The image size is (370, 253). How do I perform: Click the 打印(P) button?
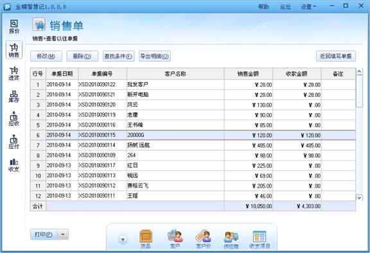coord(44,234)
